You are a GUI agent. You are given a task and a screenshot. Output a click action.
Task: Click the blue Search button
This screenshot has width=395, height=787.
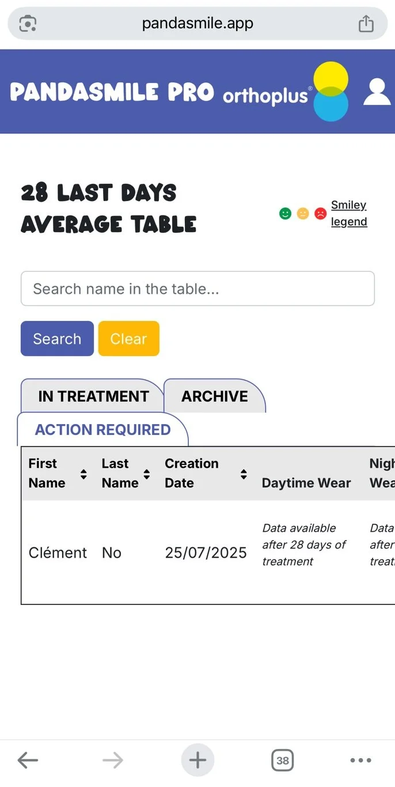pyautogui.click(x=57, y=339)
